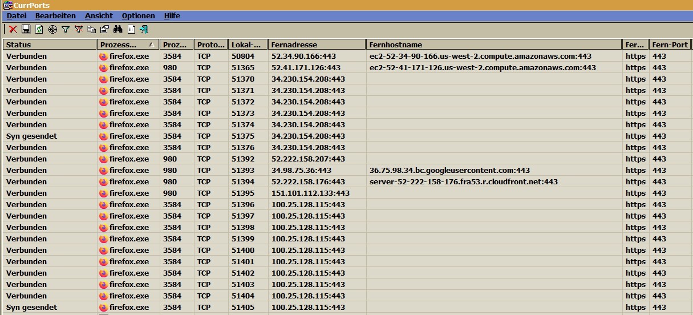Open the Hilfe menu
The image size is (693, 315).
click(172, 16)
